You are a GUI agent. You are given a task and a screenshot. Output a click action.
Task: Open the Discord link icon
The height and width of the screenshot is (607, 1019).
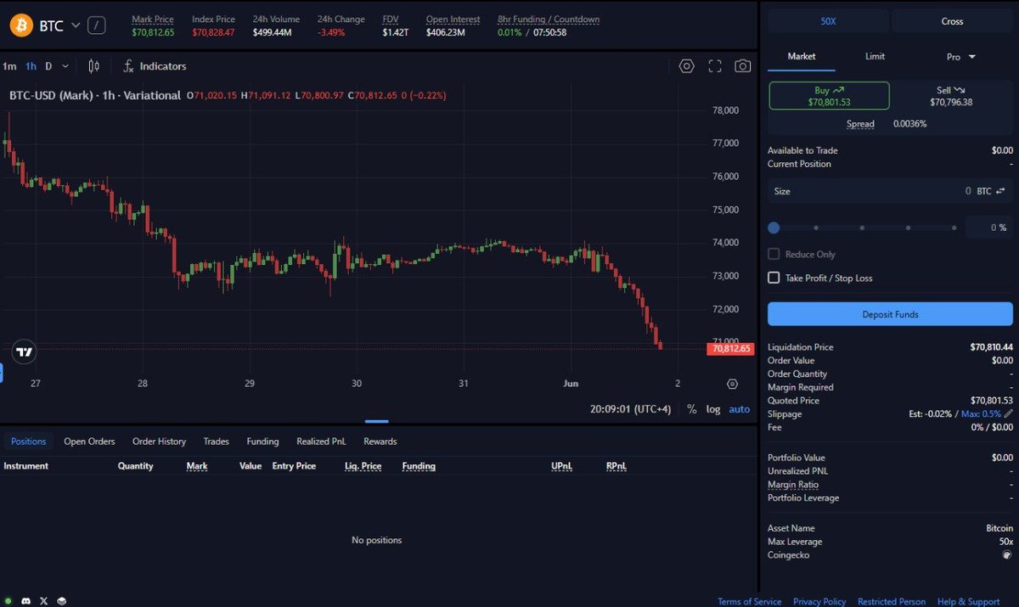26,601
